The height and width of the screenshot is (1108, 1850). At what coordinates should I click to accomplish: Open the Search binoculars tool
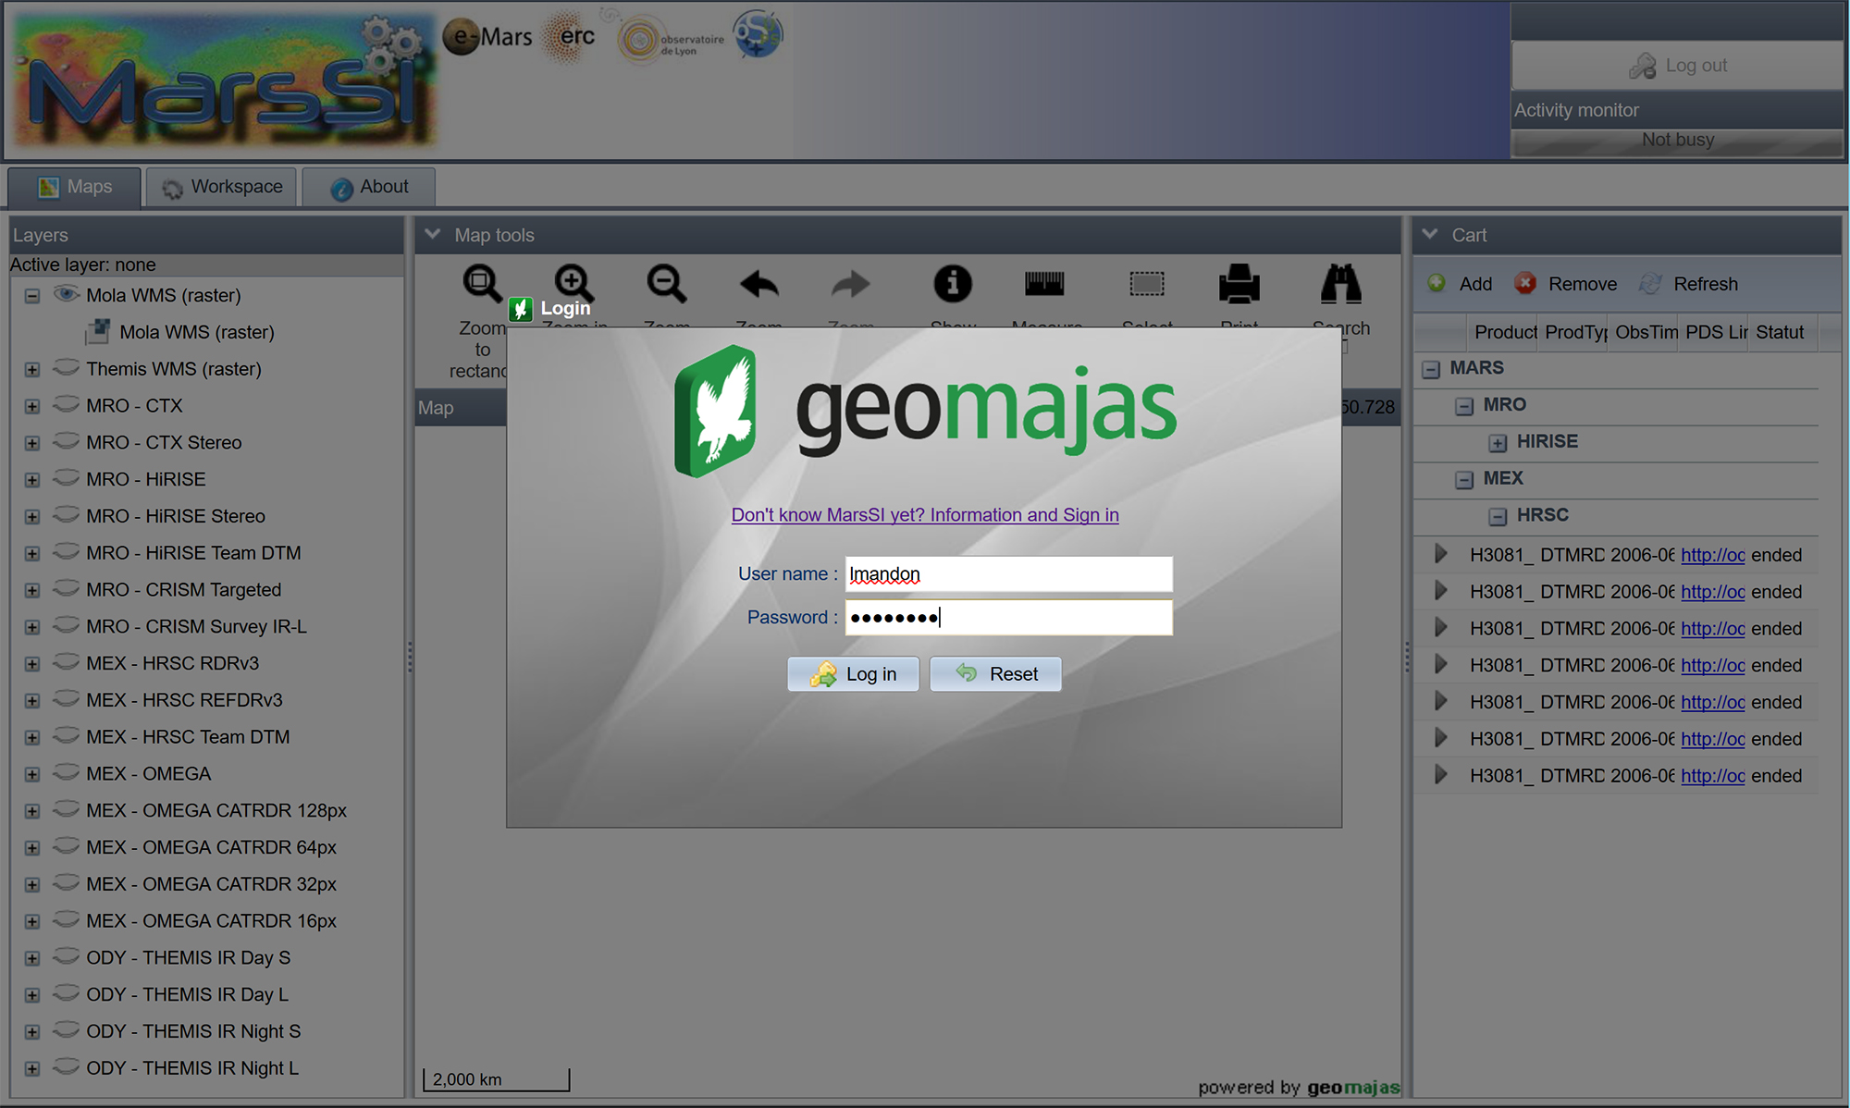click(x=1341, y=283)
